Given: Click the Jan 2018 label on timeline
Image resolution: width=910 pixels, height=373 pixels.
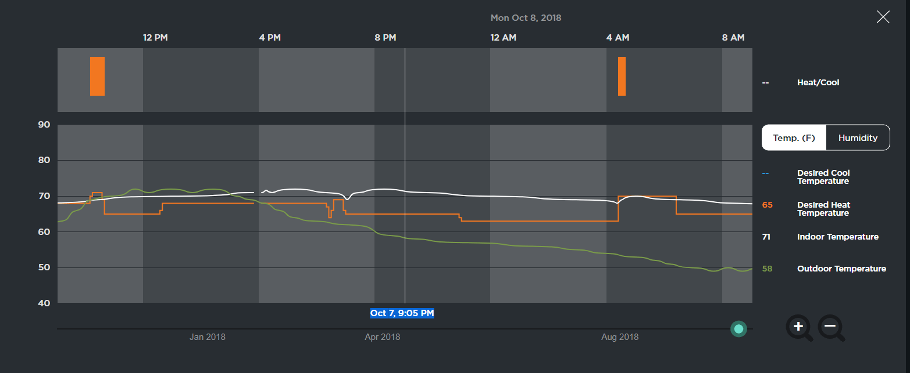Looking at the screenshot, I should pos(208,336).
